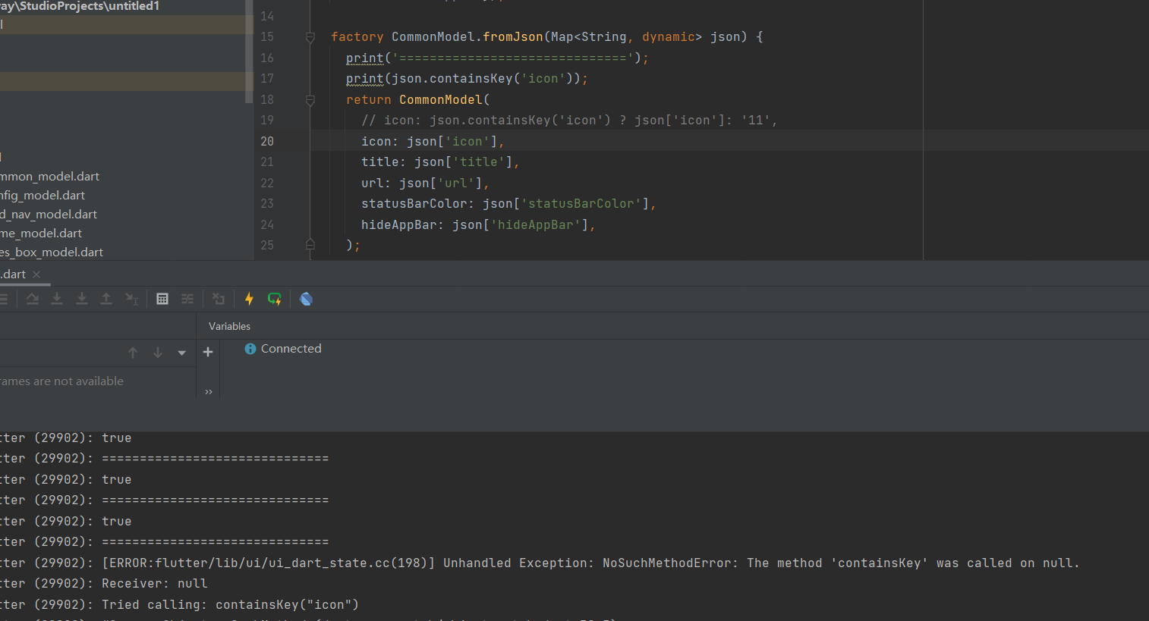Collapse the return CommonModel fold marker

coord(310,100)
